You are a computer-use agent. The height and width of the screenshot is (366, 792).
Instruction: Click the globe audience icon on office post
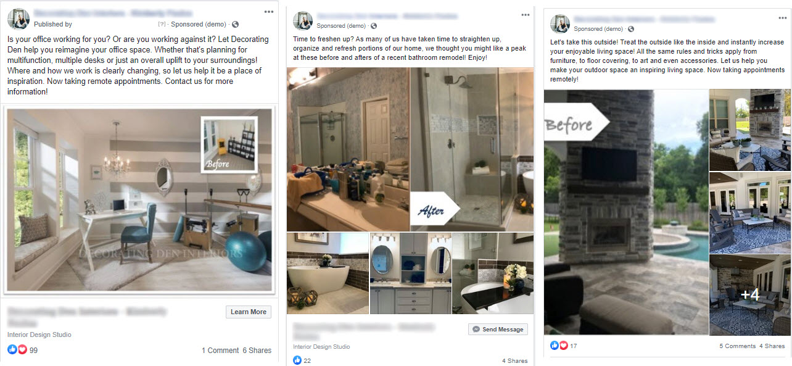235,25
